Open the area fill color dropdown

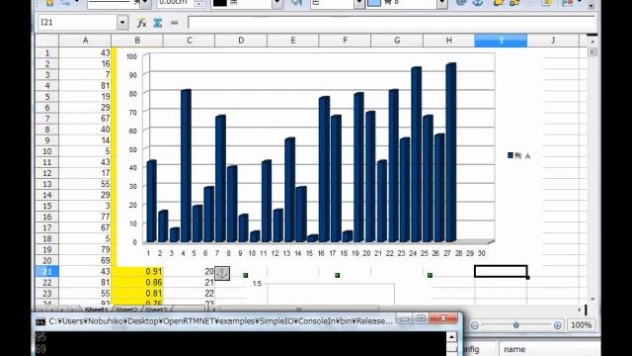pyautogui.click(x=442, y=4)
